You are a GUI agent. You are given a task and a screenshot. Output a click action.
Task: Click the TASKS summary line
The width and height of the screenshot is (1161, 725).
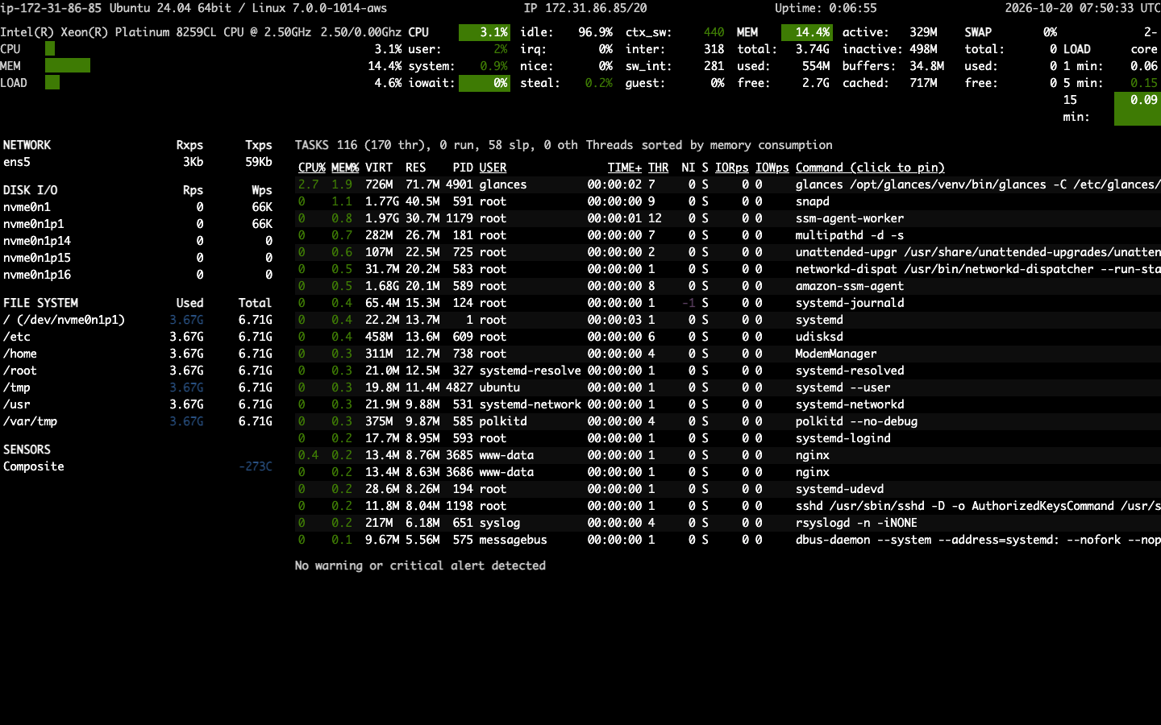point(564,145)
